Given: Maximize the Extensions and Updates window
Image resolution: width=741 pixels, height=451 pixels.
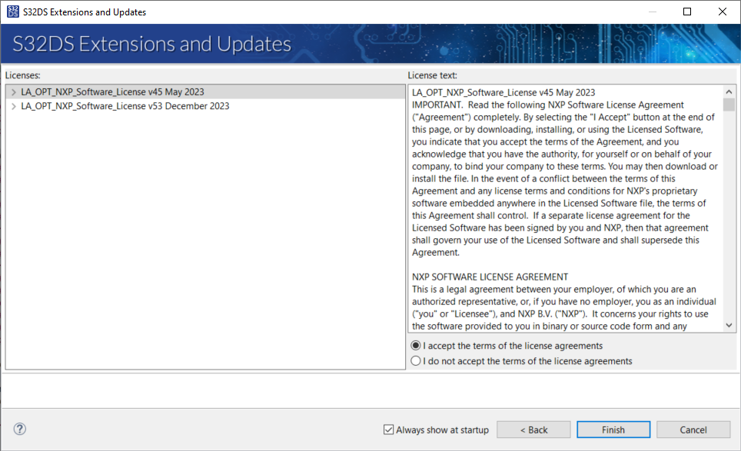Looking at the screenshot, I should pos(687,12).
